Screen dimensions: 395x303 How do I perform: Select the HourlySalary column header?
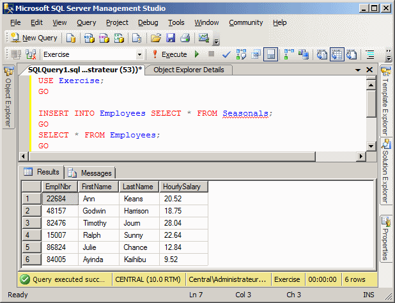(183, 187)
